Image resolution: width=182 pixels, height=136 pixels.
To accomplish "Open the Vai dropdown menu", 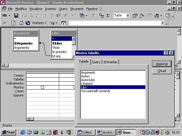I will pos(54,23).
